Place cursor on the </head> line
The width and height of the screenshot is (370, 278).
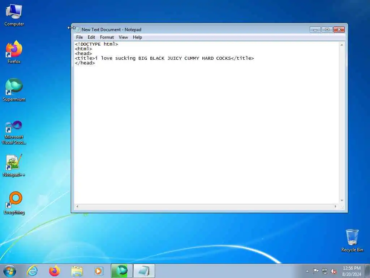[85, 63]
